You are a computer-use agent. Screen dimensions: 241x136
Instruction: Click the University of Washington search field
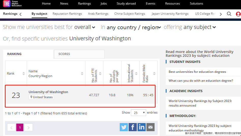pos(100,39)
